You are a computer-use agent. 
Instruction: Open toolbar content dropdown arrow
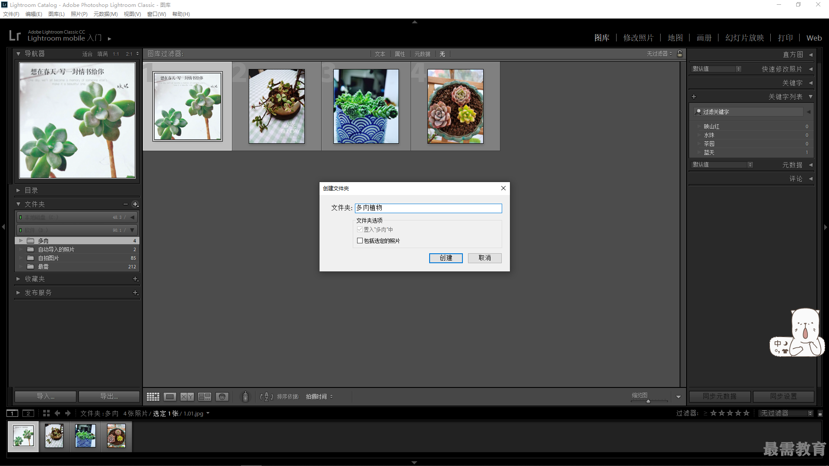[x=678, y=397]
